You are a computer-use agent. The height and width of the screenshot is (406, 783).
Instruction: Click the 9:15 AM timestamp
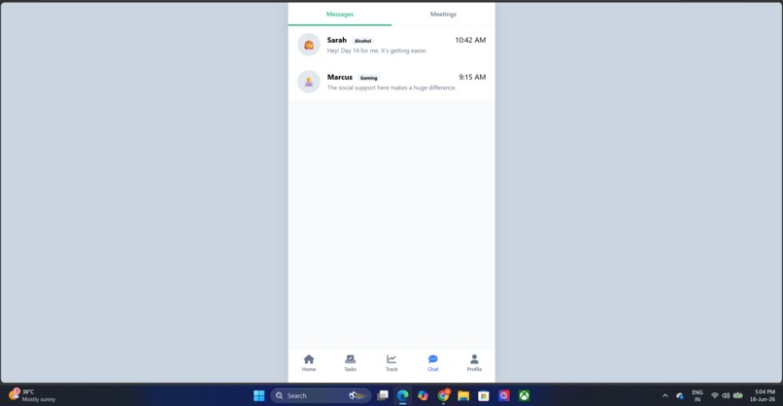472,77
